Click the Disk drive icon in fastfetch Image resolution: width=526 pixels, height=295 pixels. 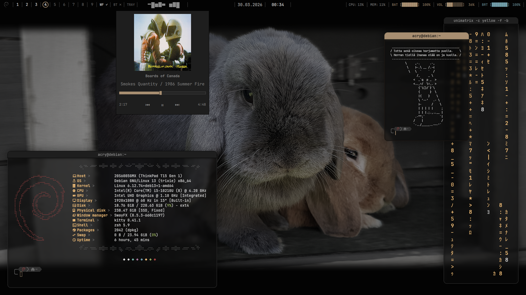coord(74,205)
